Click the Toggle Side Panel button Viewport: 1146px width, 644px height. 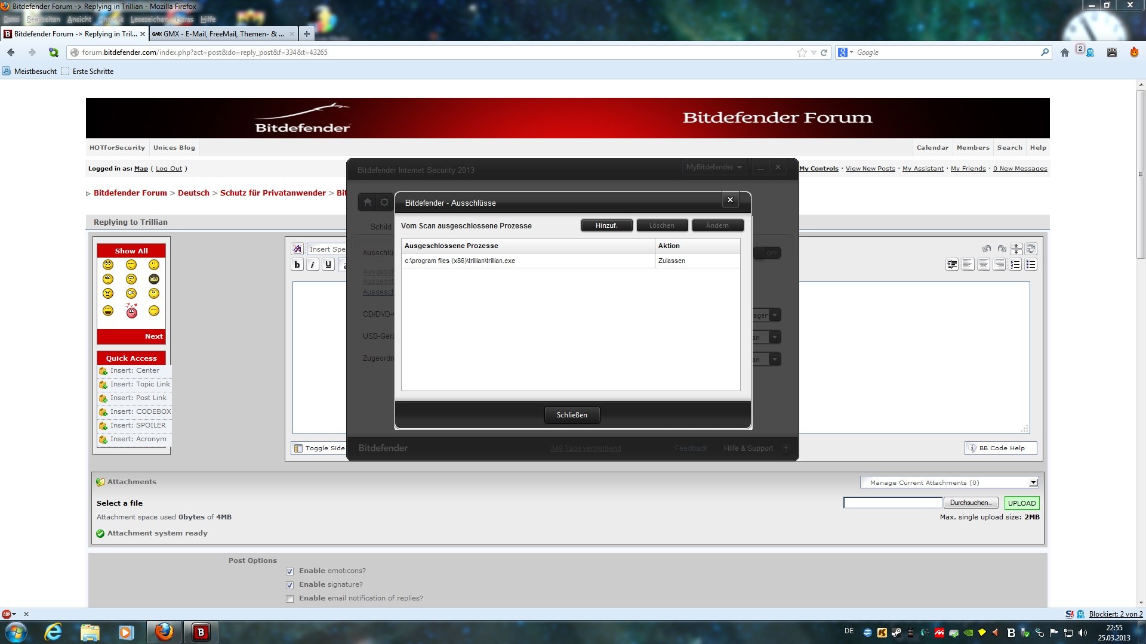pyautogui.click(x=319, y=448)
